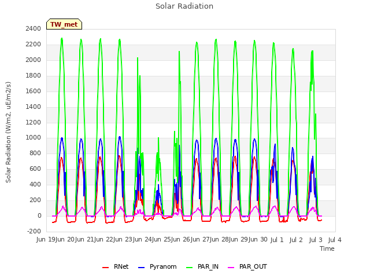The image size is (370, 278).
Task: Click the -200 y-axis tick label
Action: coord(34,231)
